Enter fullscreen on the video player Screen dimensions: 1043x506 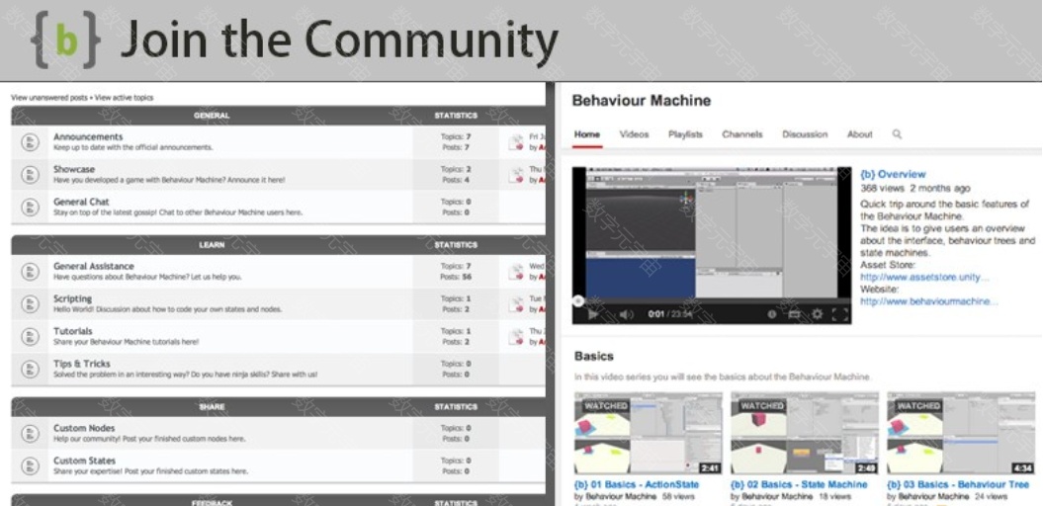tap(840, 314)
